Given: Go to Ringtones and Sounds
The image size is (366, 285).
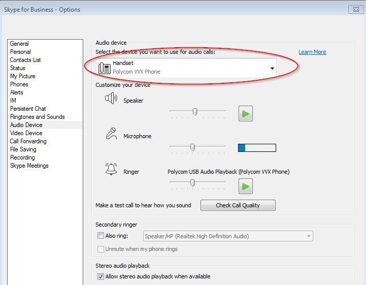Looking at the screenshot, I should coord(38,117).
